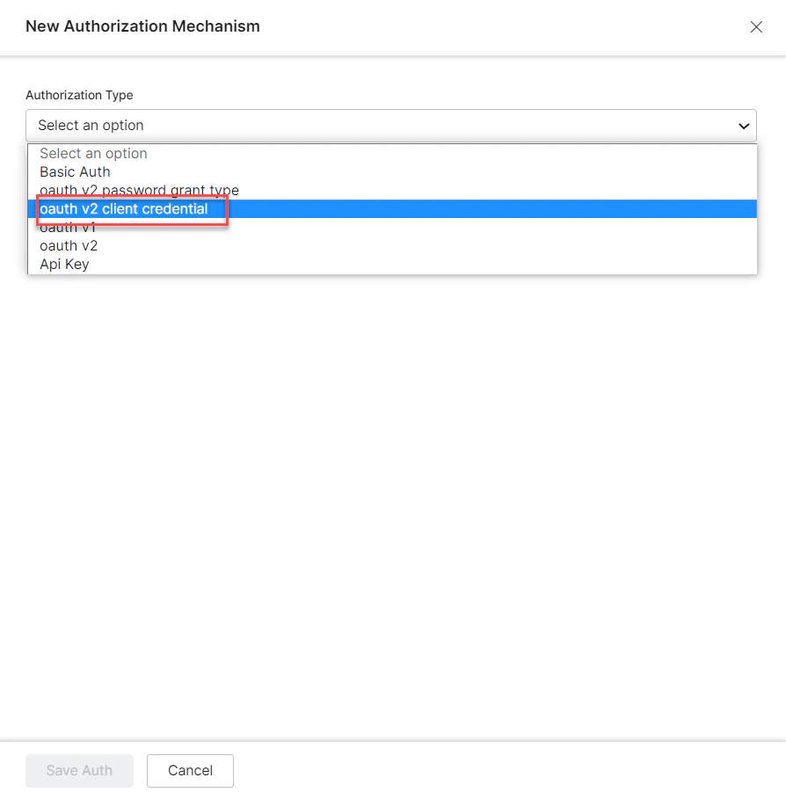Click the New Authorization Mechanism title
Screen dimensions: 786x792
click(142, 26)
